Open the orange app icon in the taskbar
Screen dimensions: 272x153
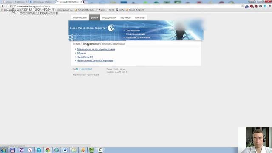coord(83,150)
